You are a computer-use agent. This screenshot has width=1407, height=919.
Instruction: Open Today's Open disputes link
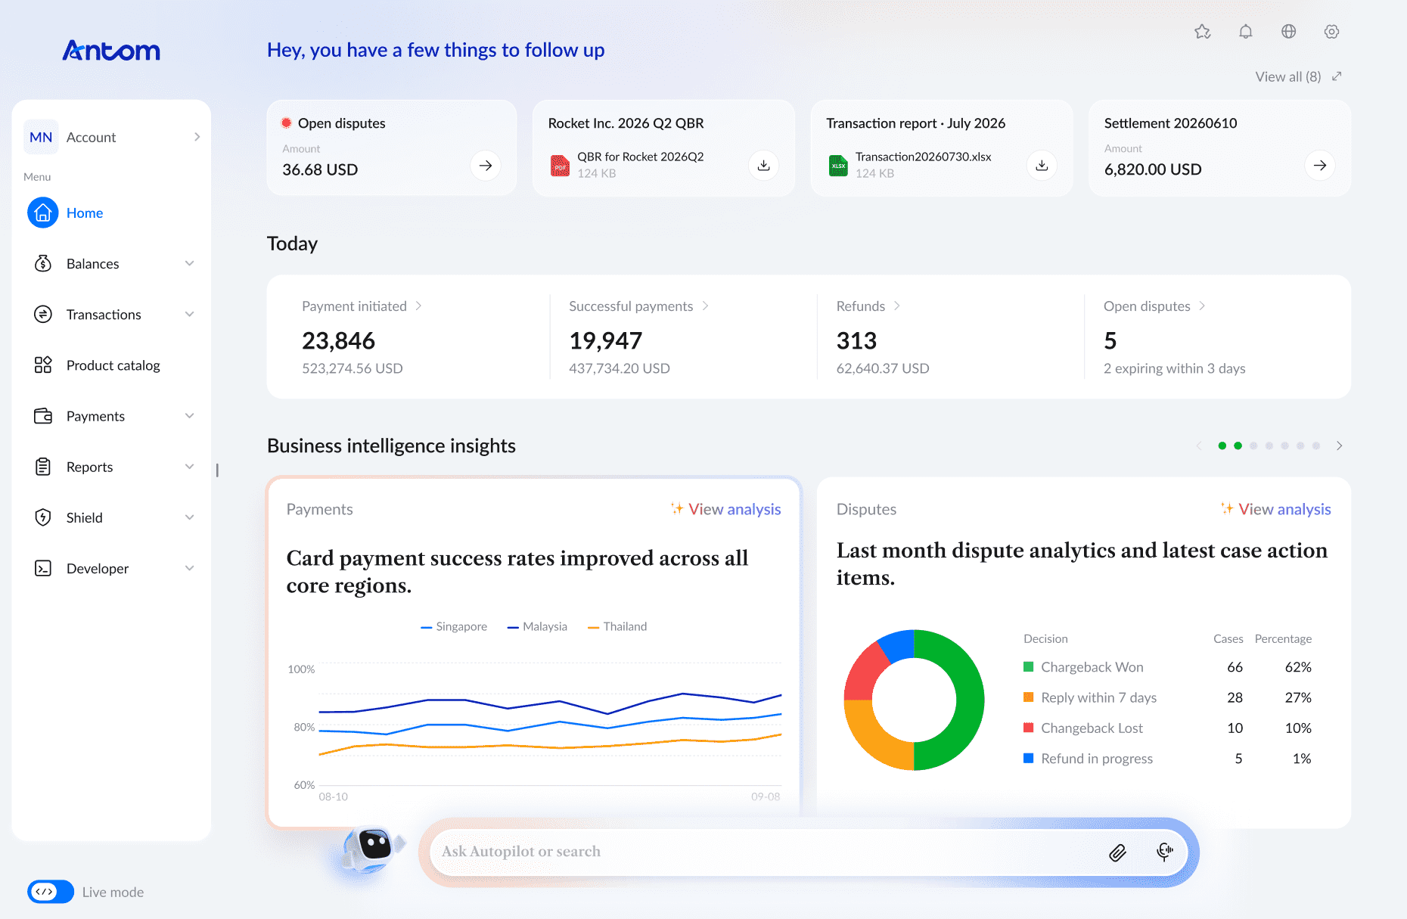tap(1154, 306)
